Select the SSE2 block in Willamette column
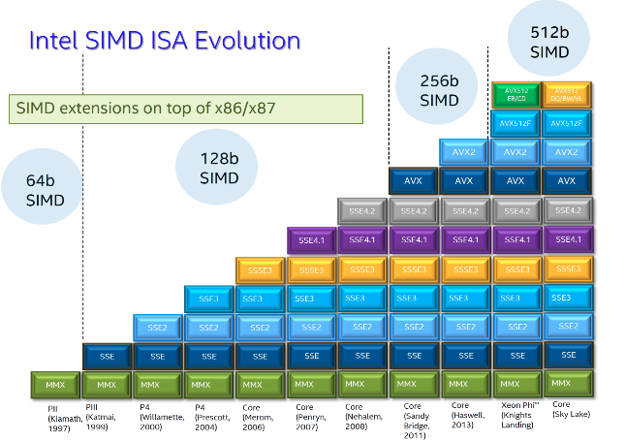This screenshot has width=625, height=442. pyautogui.click(x=156, y=328)
